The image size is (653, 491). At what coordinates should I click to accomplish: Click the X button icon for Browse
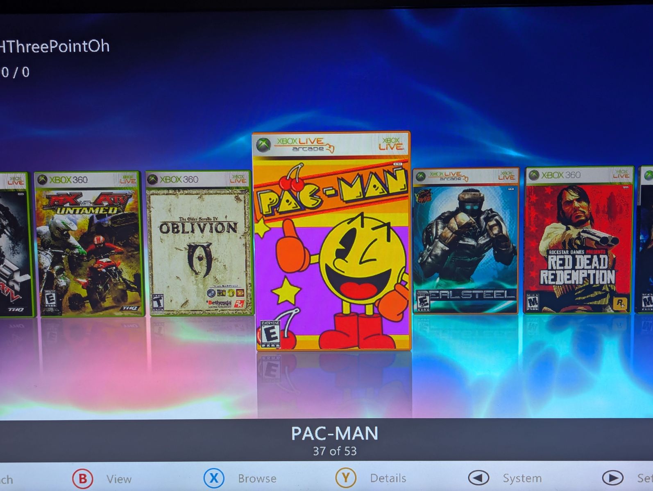point(214,478)
